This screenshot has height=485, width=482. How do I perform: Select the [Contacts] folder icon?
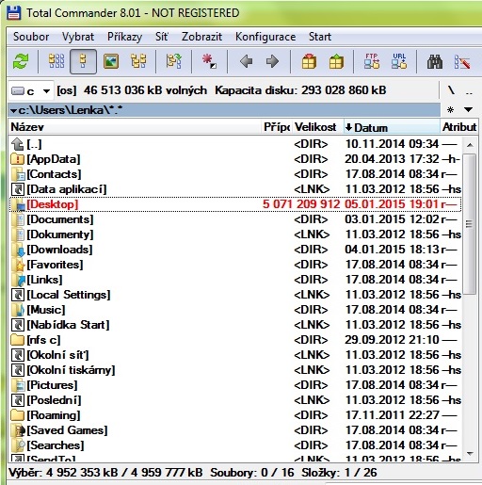click(x=18, y=174)
